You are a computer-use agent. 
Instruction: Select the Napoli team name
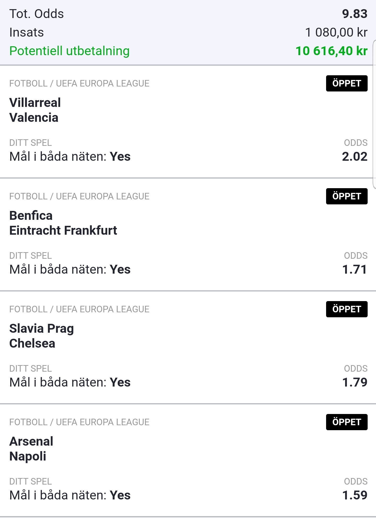[28, 456]
